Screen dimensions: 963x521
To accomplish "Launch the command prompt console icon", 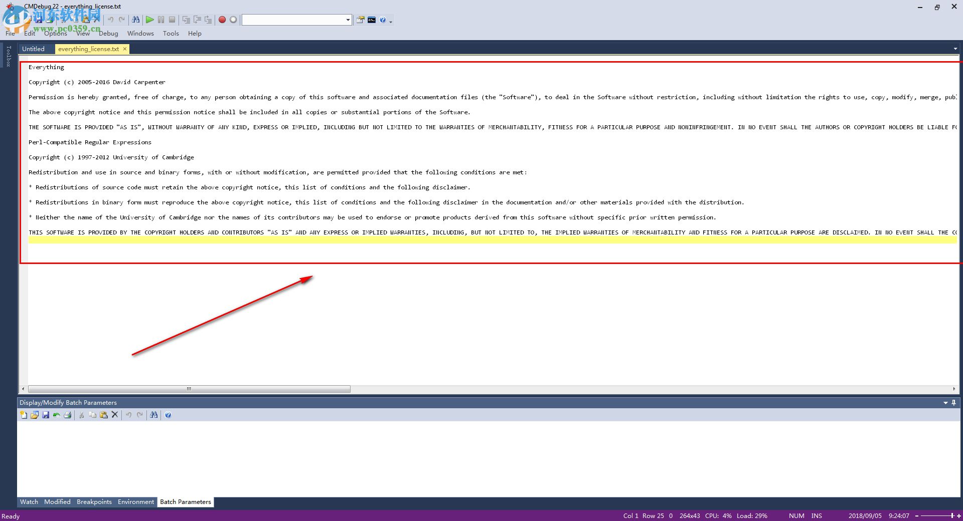I will (x=372, y=20).
